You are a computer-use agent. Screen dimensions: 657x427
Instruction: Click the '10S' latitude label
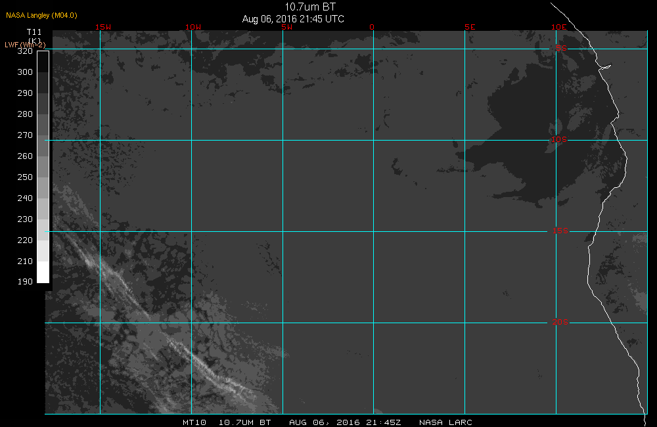558,139
